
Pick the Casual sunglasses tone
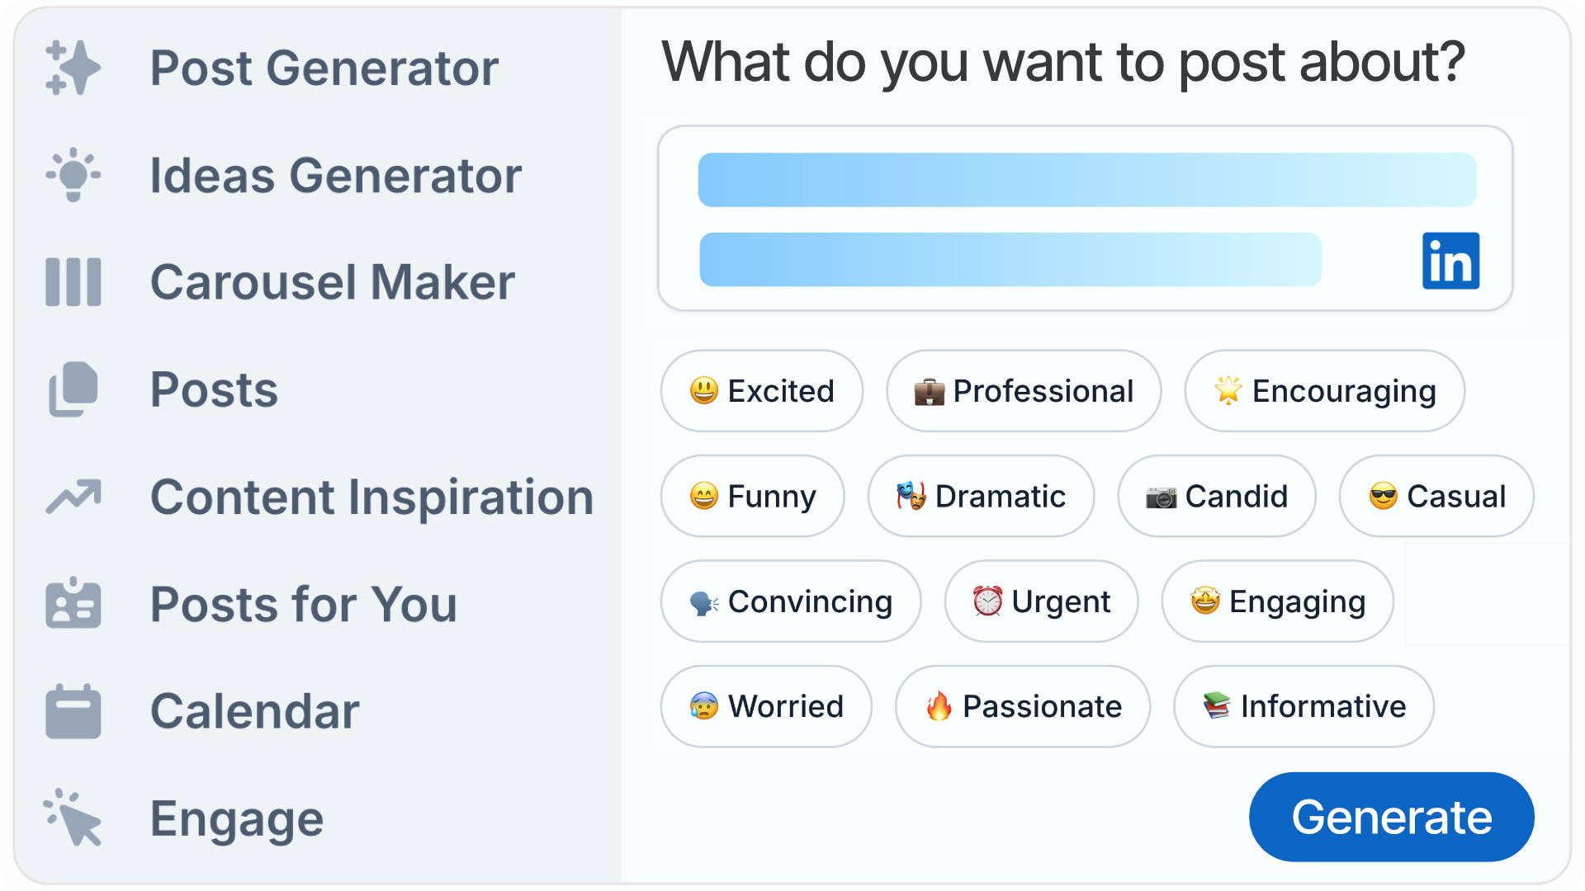coord(1436,497)
